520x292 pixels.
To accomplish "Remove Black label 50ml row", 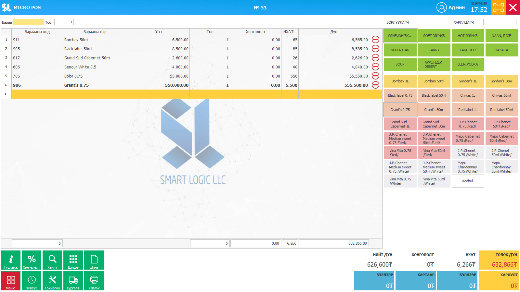I will pos(375,49).
